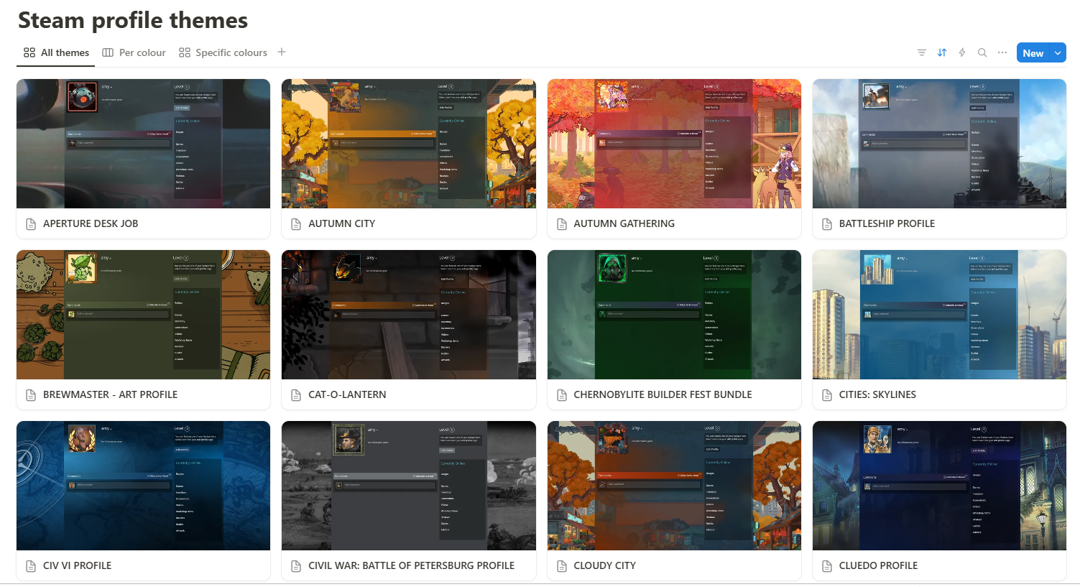1080x587 pixels.
Task: Click the title text BREWMASTER - ART PROFILE
Action: pyautogui.click(x=110, y=394)
